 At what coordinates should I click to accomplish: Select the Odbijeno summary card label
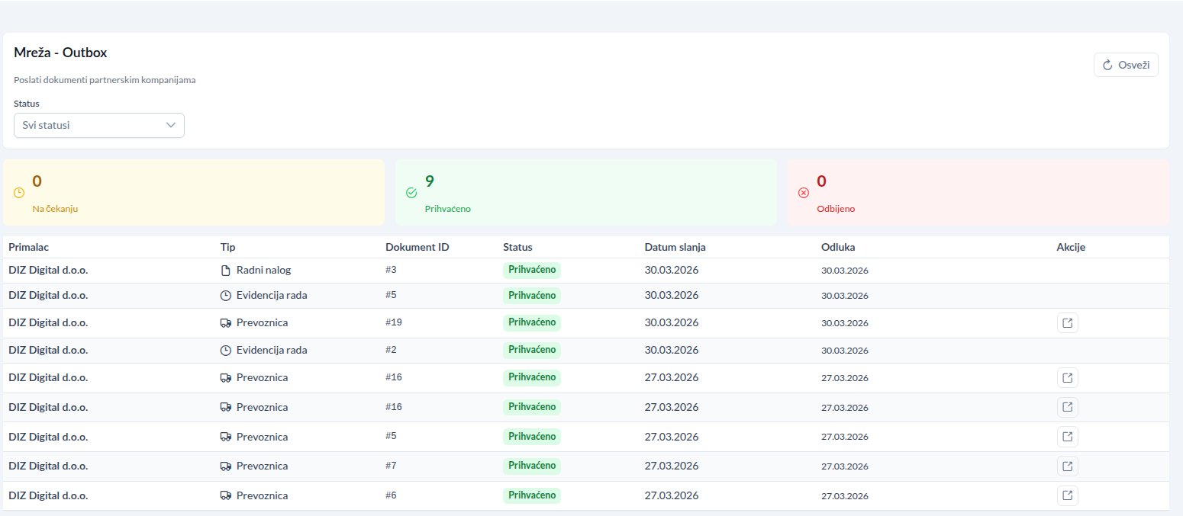[836, 209]
